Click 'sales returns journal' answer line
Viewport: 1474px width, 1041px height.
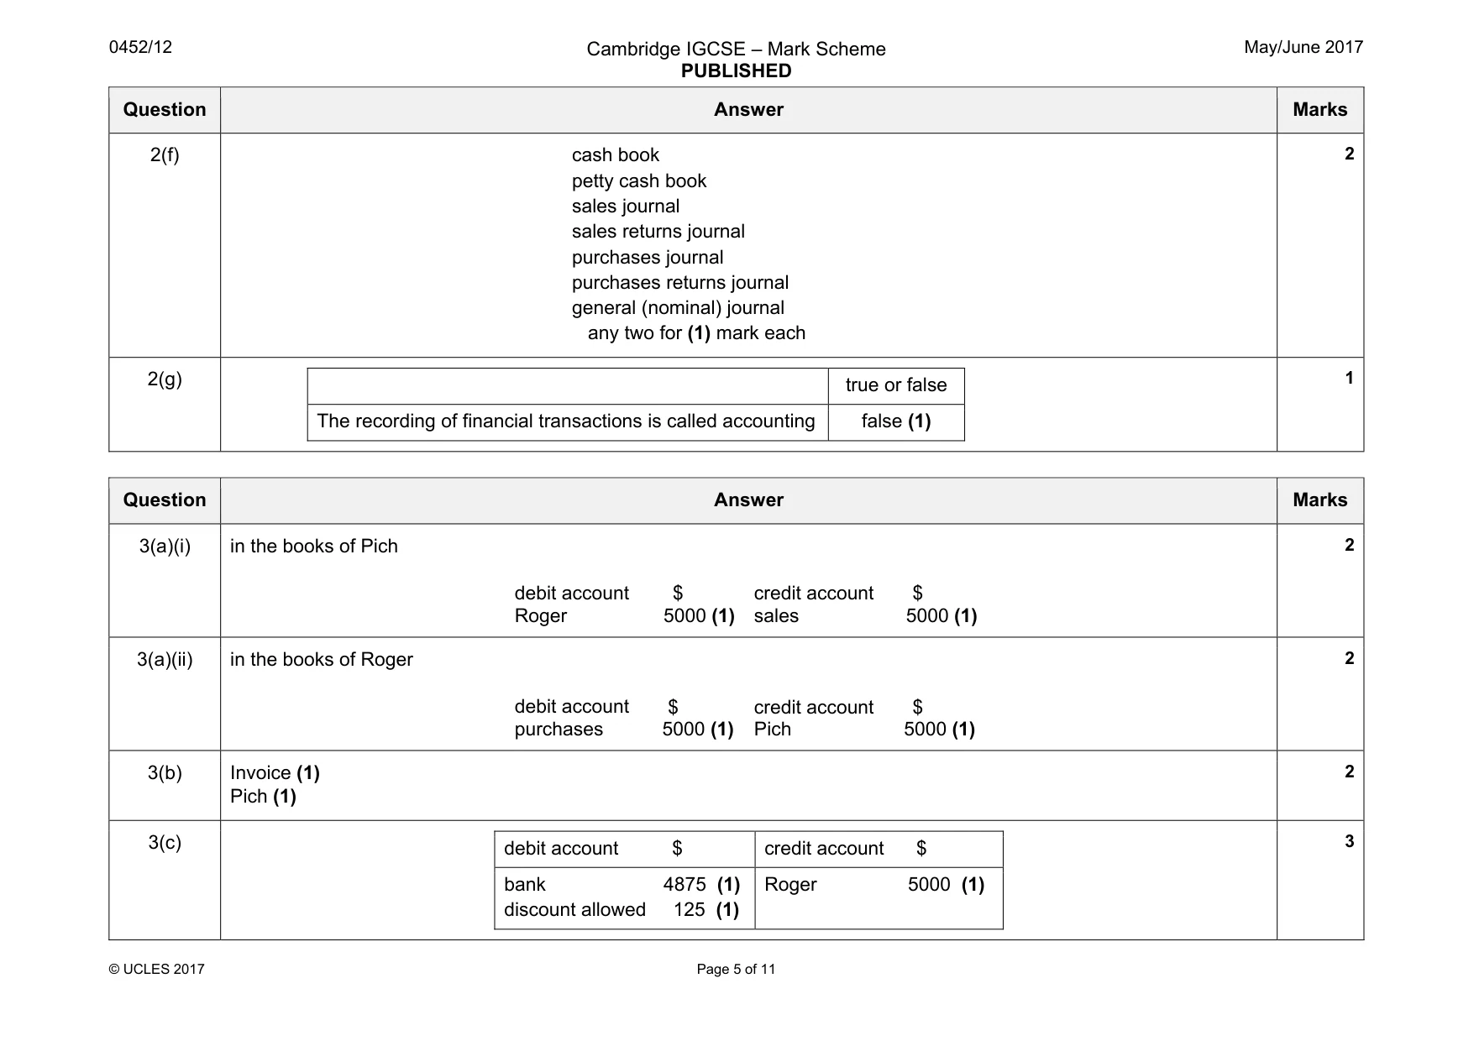[658, 232]
